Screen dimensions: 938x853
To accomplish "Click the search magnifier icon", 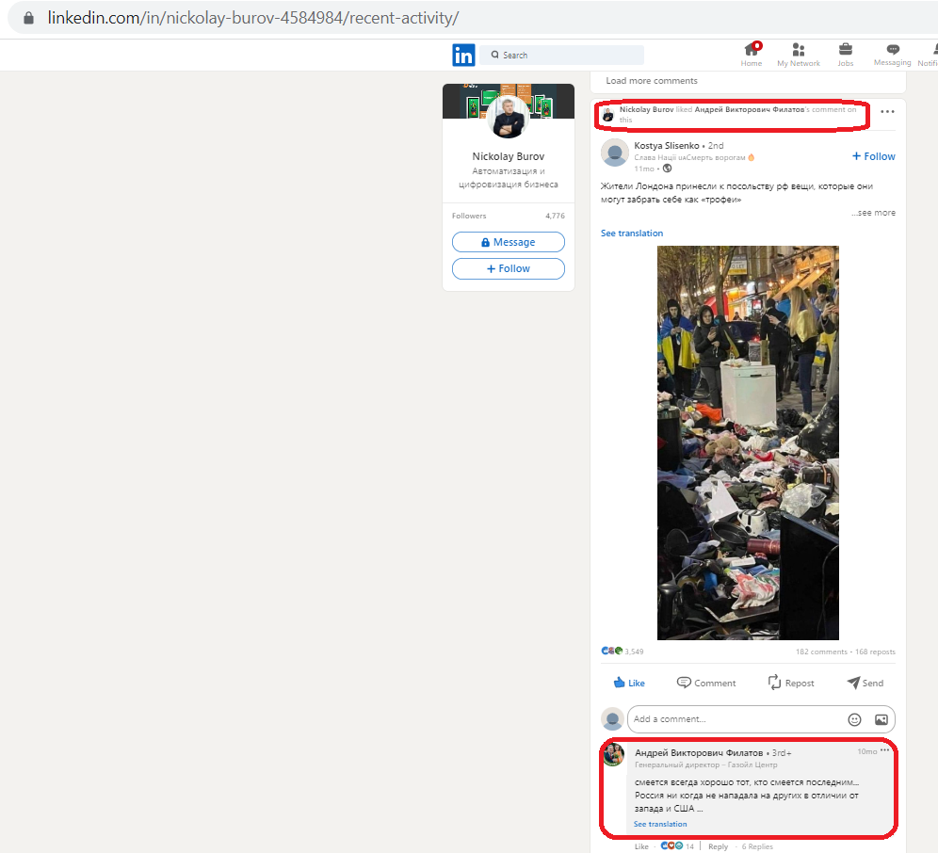I will [x=494, y=55].
